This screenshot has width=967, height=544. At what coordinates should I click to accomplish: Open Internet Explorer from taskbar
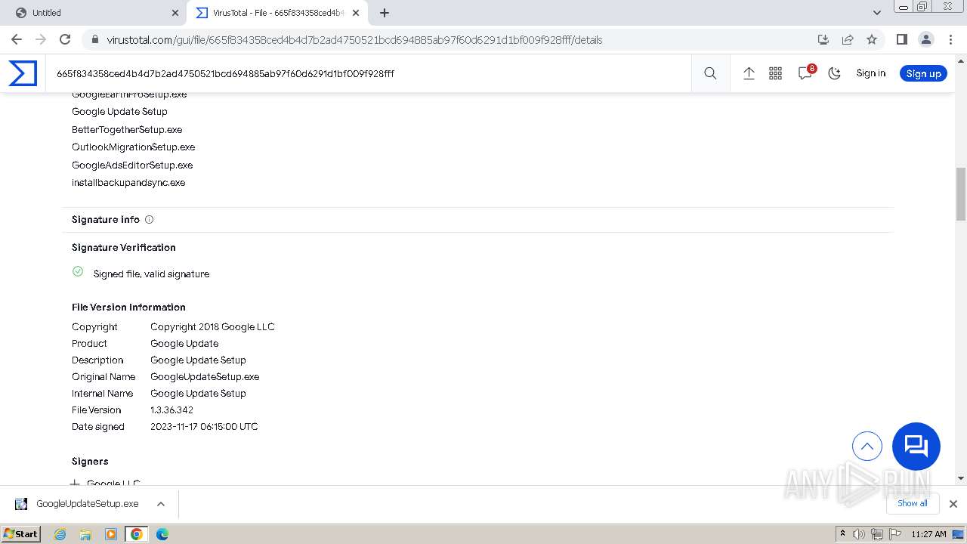click(60, 534)
